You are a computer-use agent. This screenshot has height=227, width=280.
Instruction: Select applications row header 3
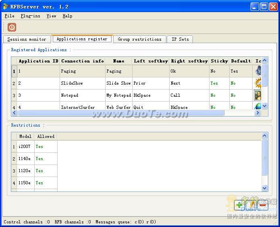click(x=14, y=96)
